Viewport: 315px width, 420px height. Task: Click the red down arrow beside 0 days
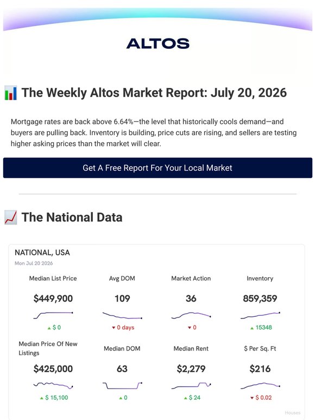tap(114, 328)
